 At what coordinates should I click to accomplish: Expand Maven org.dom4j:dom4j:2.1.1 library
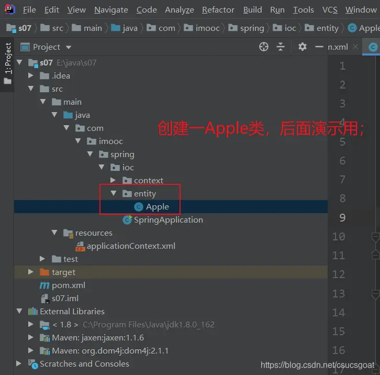31,350
